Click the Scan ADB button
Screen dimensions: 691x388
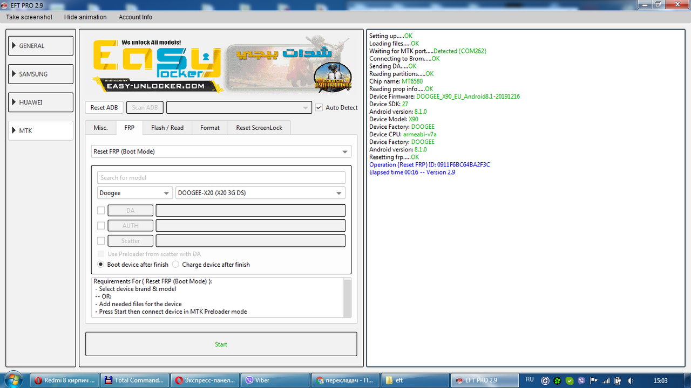pyautogui.click(x=145, y=107)
